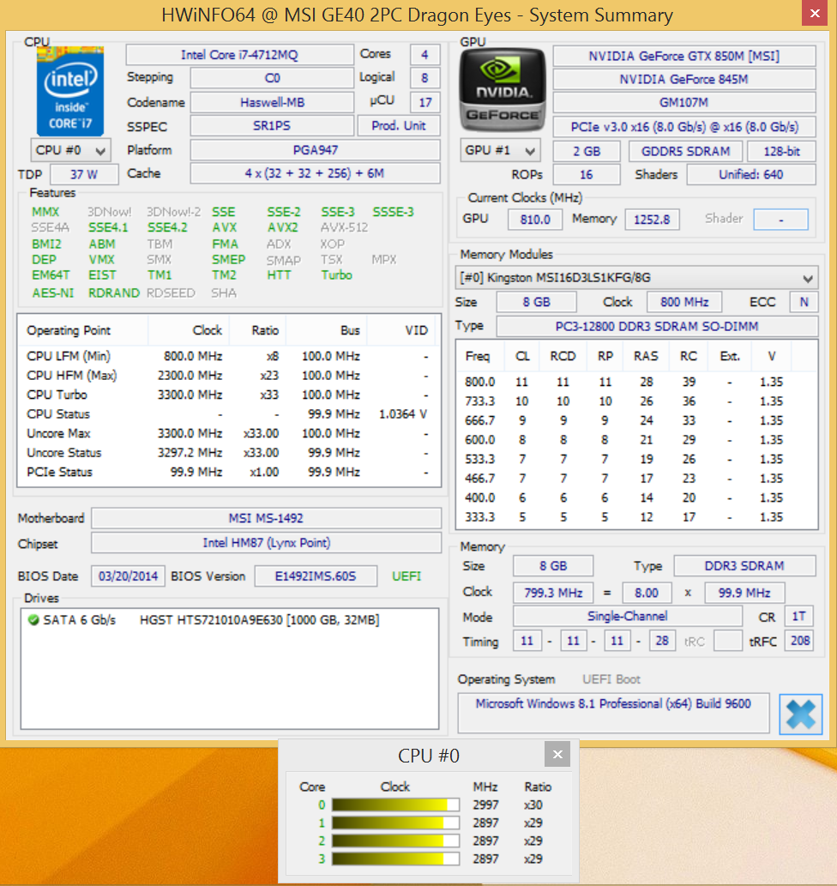Click the Unified: 640 shaders field
This screenshot has height=886, width=837.
pos(751,175)
